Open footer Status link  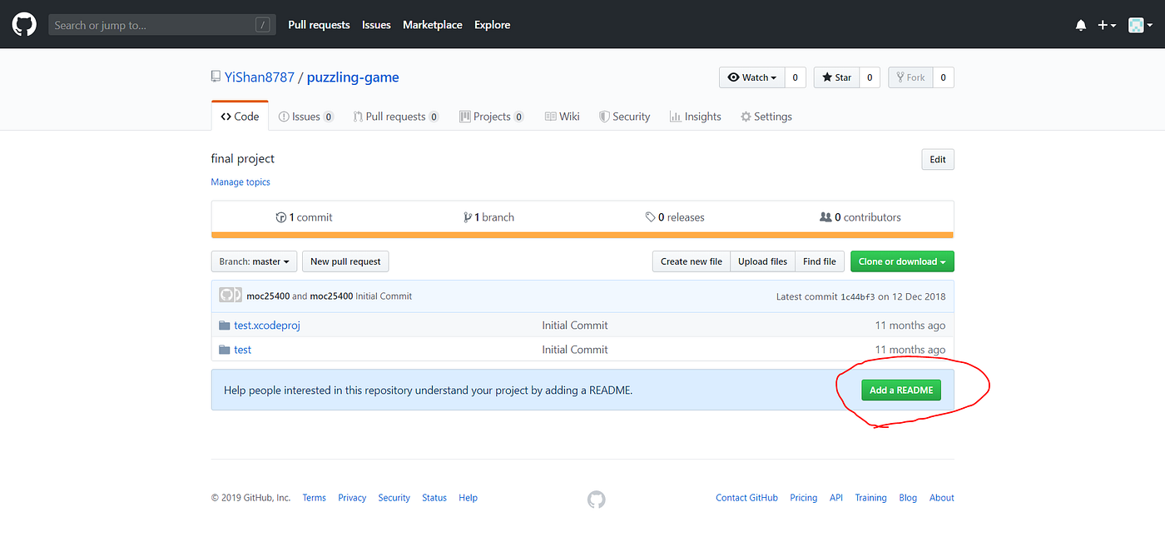(x=434, y=498)
